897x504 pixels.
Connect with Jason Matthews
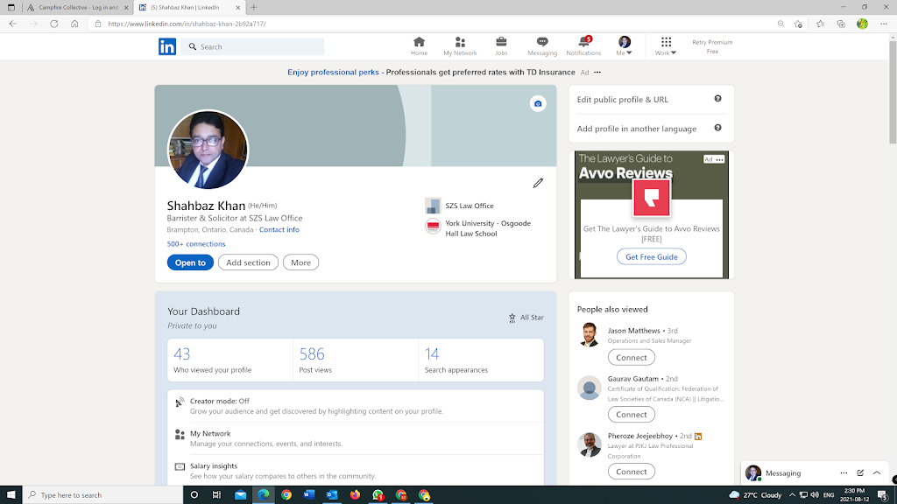pos(631,357)
